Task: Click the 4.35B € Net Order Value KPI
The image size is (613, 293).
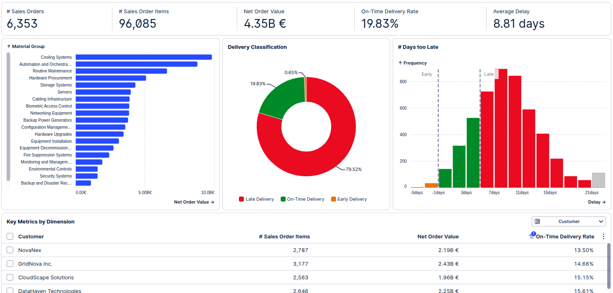Action: (265, 24)
